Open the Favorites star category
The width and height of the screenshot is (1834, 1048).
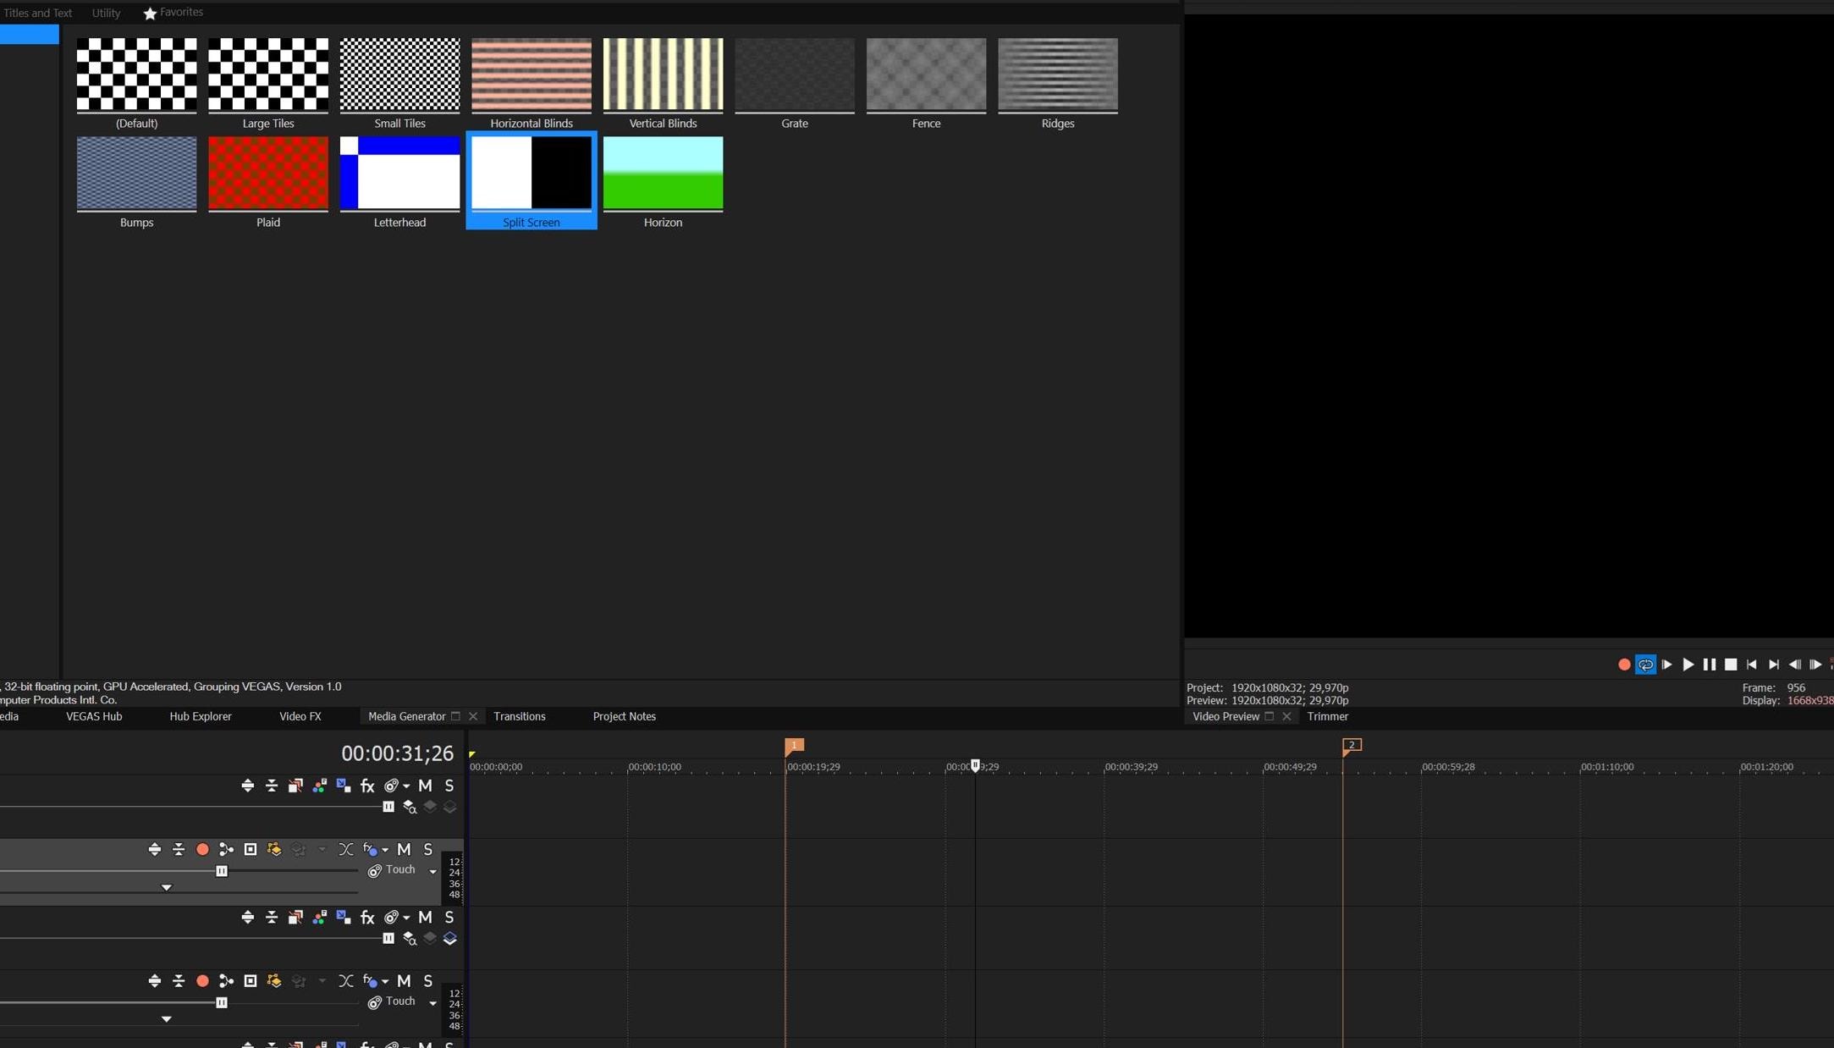pyautogui.click(x=173, y=13)
